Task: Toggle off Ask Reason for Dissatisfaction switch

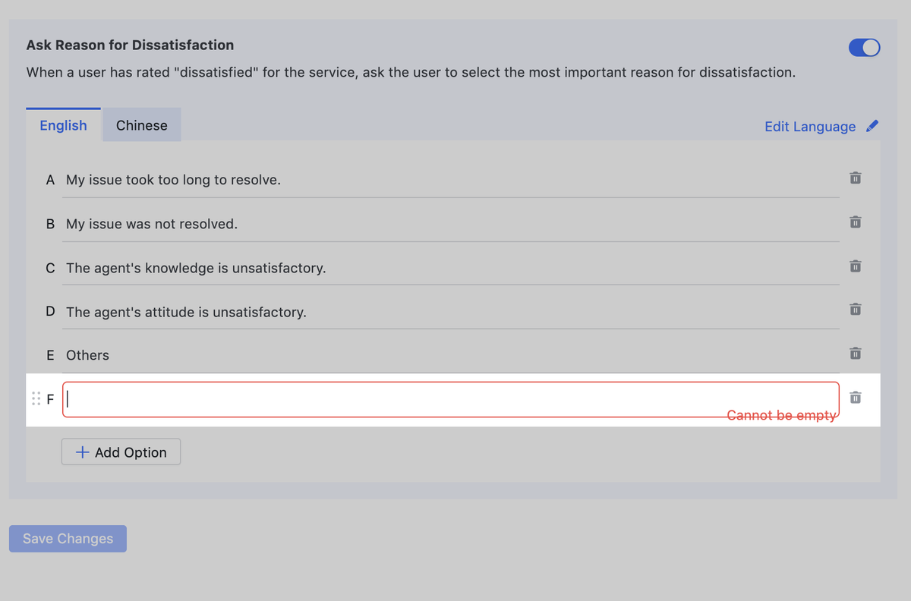Action: 864,48
